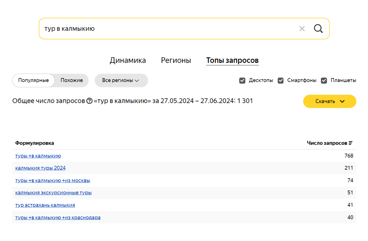
Task: Select the value 768 in the table
Action: [349, 156]
